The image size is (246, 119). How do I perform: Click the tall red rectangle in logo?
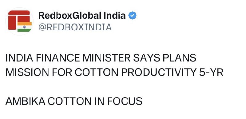pyautogui.click(x=12, y=23)
